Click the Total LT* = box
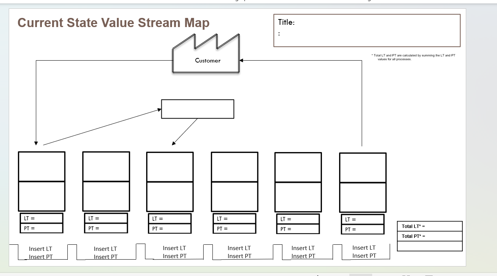Image resolution: width=497 pixels, height=276 pixels. pyautogui.click(x=429, y=226)
